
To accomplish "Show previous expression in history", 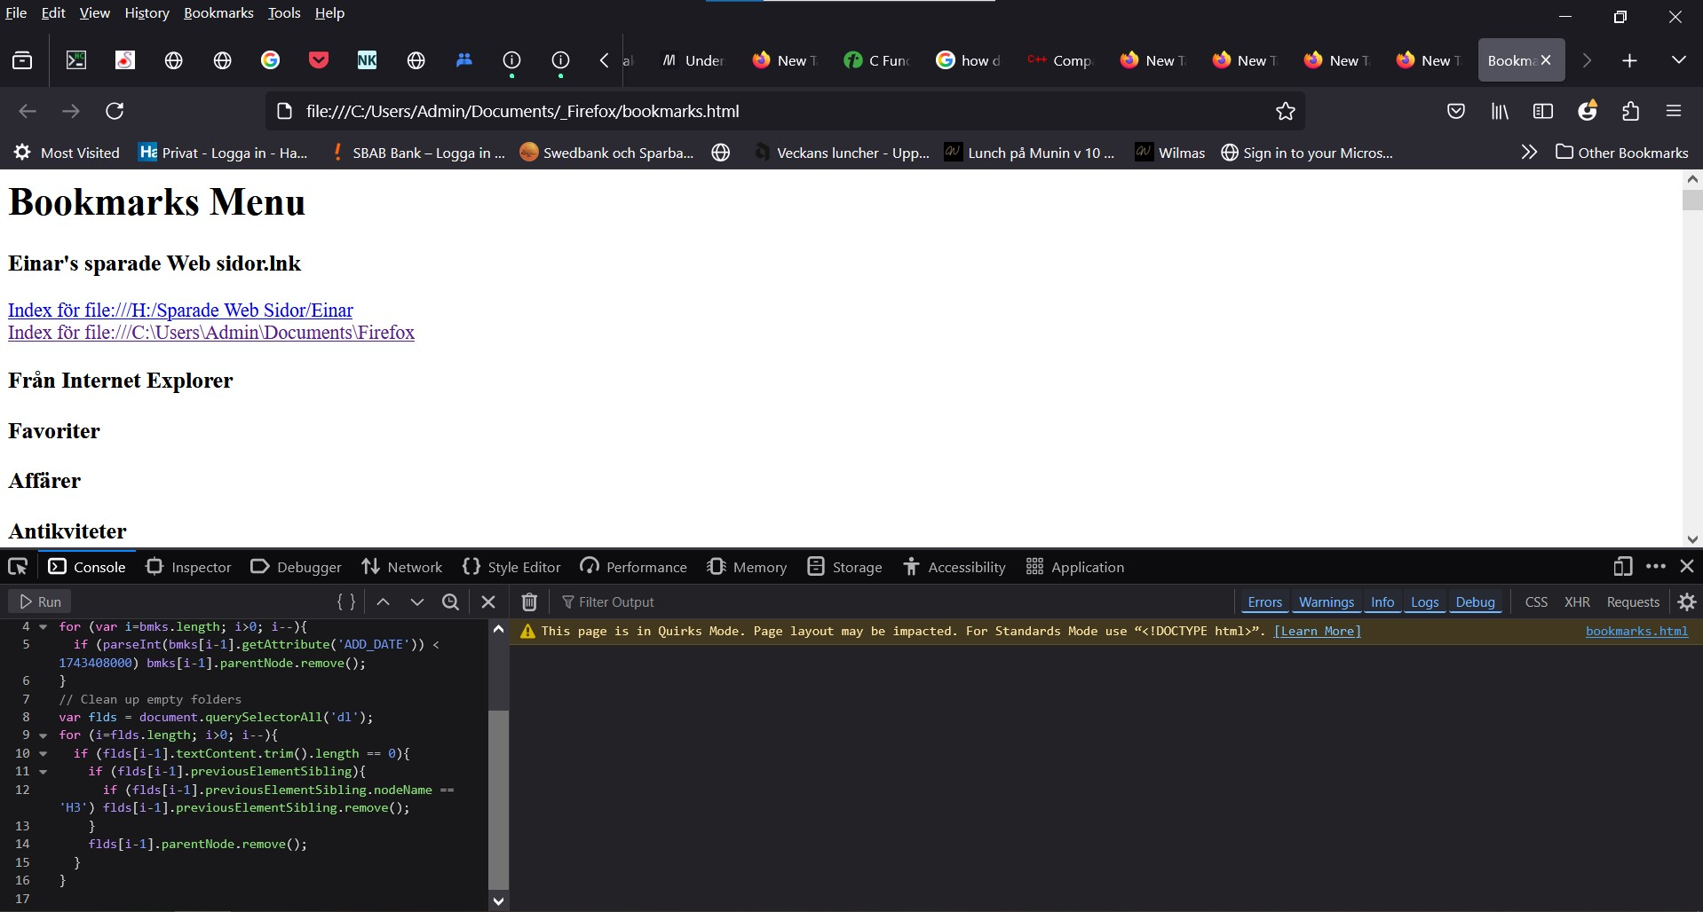I will (383, 601).
